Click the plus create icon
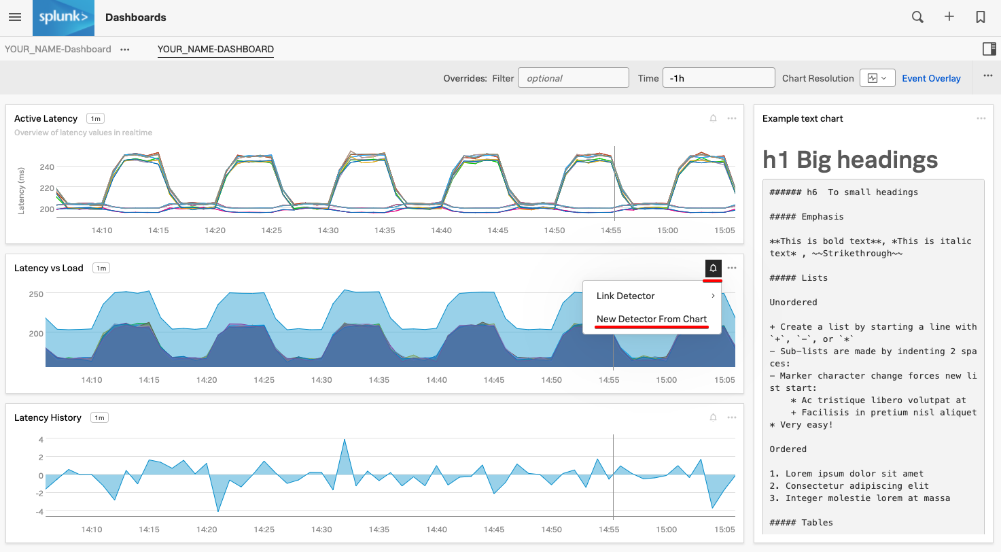1001x552 pixels. [x=949, y=18]
